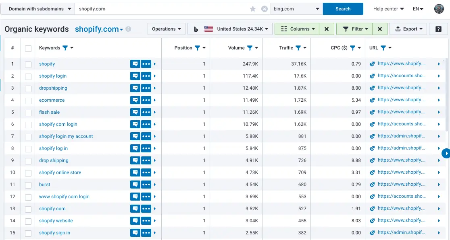450x240 pixels.
Task: Open the bing.com search engine dropdown
Action: (x=297, y=9)
